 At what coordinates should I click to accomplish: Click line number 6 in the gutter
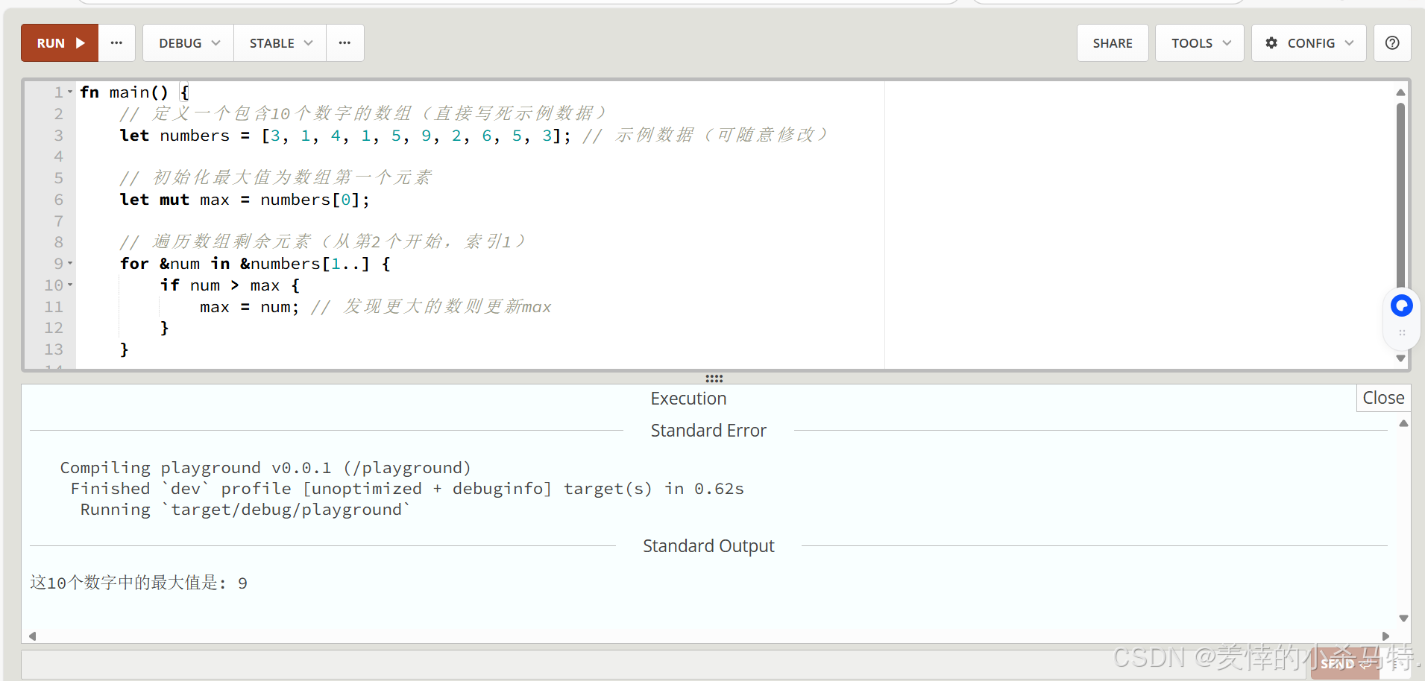point(58,200)
